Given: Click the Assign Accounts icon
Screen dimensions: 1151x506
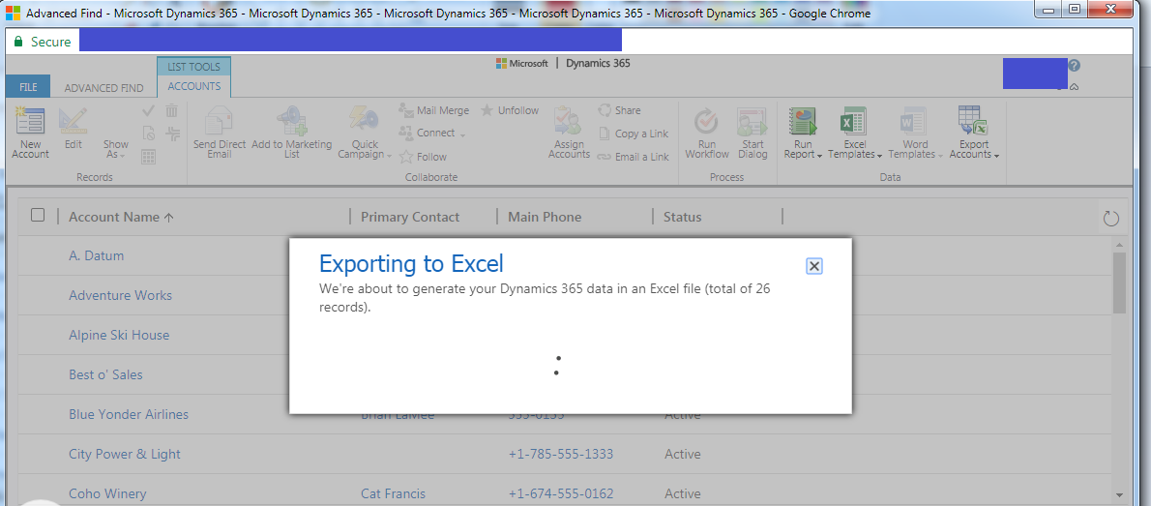Looking at the screenshot, I should click(569, 120).
